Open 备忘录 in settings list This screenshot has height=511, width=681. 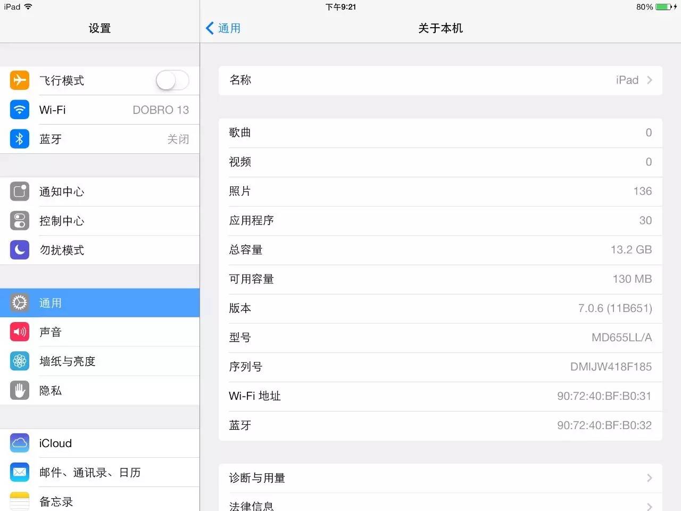tap(100, 499)
